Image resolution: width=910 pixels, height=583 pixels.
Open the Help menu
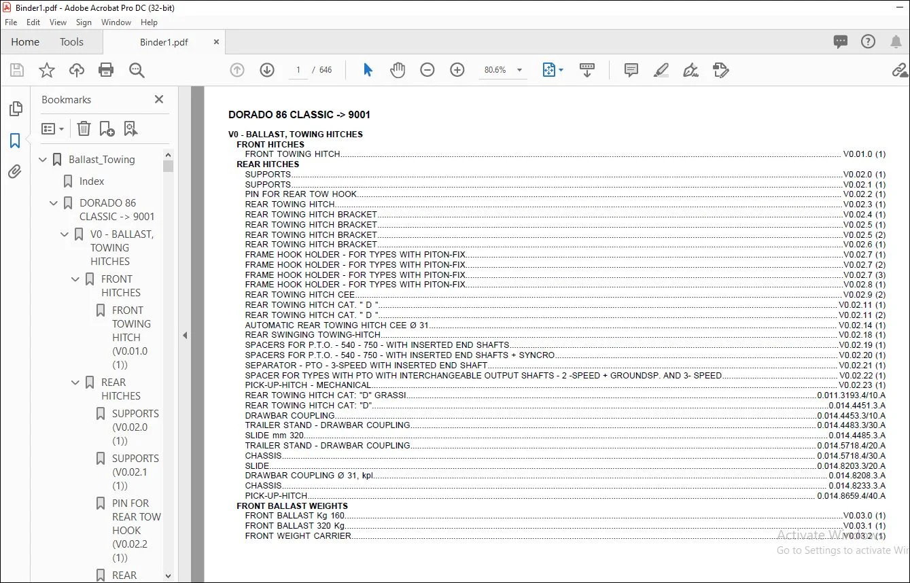[149, 22]
